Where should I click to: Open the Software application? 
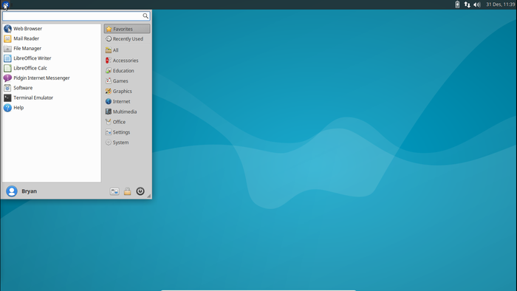click(52, 88)
